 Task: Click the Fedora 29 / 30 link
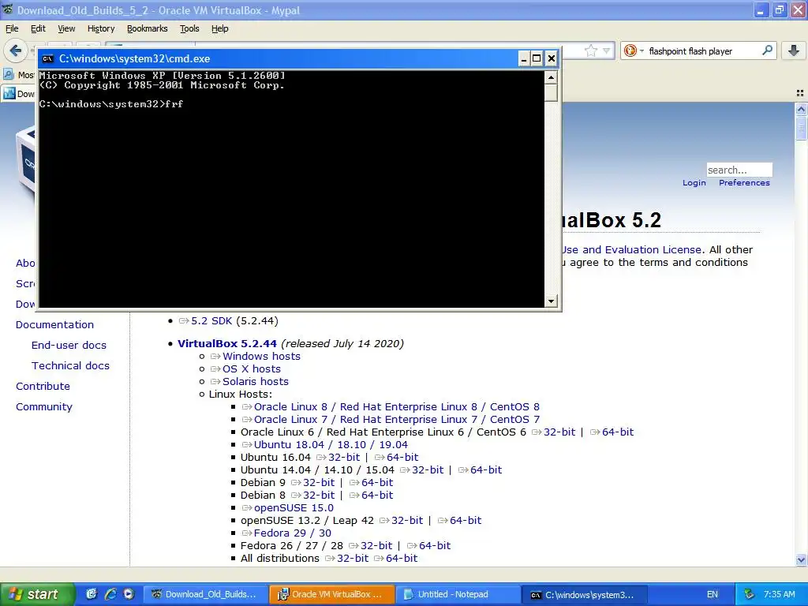[x=293, y=533]
